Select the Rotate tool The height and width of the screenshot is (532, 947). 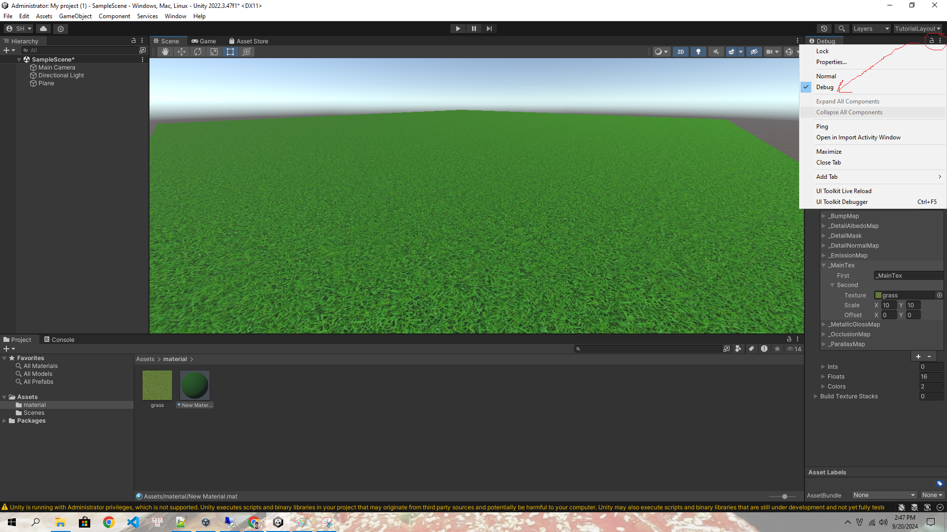coord(198,52)
